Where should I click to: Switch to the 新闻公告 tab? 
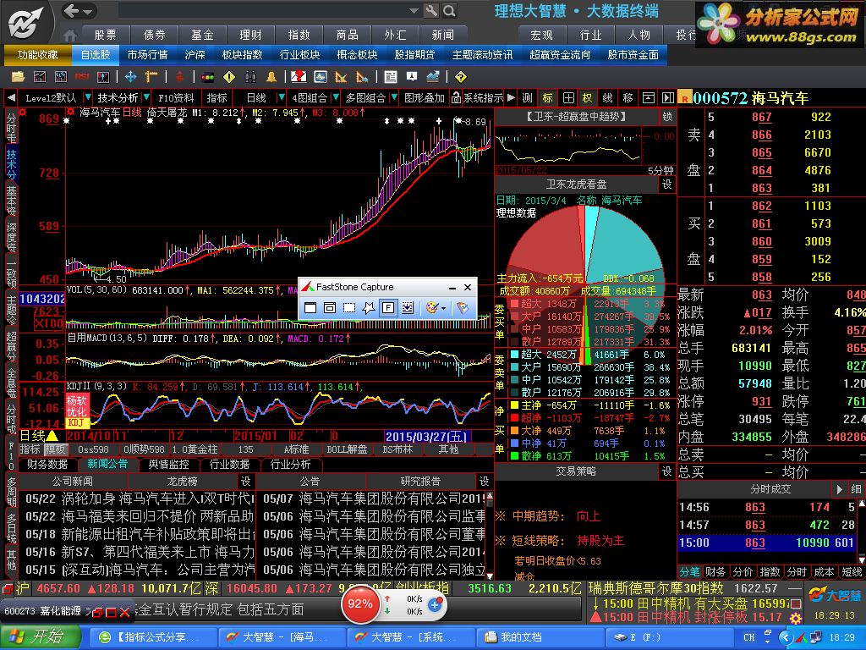point(107,465)
